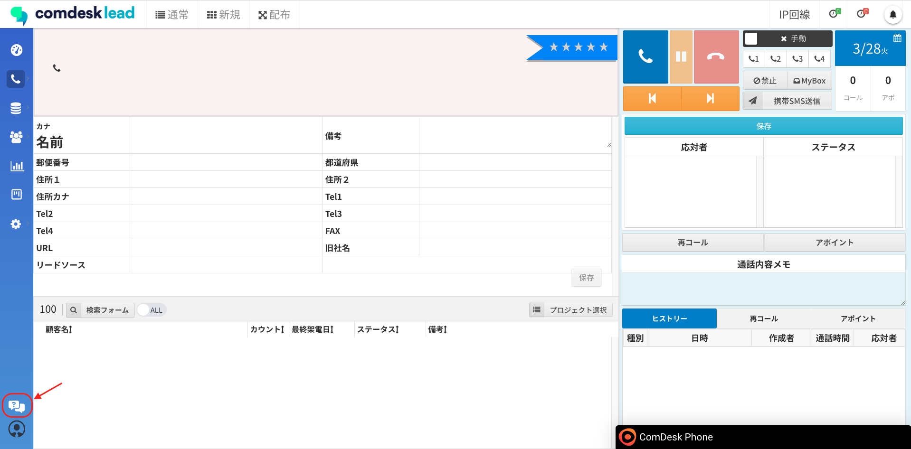Open the settings gear in sidebar
This screenshot has width=911, height=449.
tap(16, 224)
